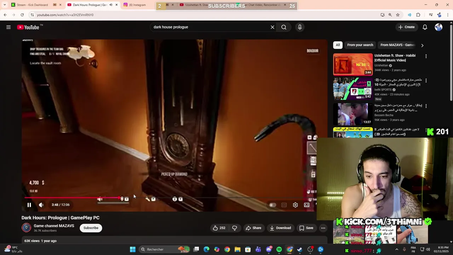
Task: Open the beIN SPORTS video thumbnail
Action: (x=353, y=89)
